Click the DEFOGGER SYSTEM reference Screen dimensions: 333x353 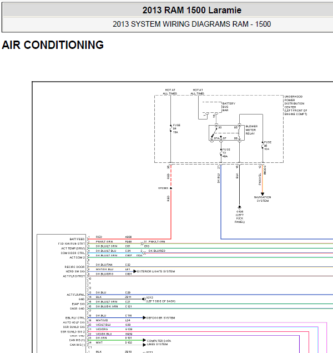(x=160, y=318)
